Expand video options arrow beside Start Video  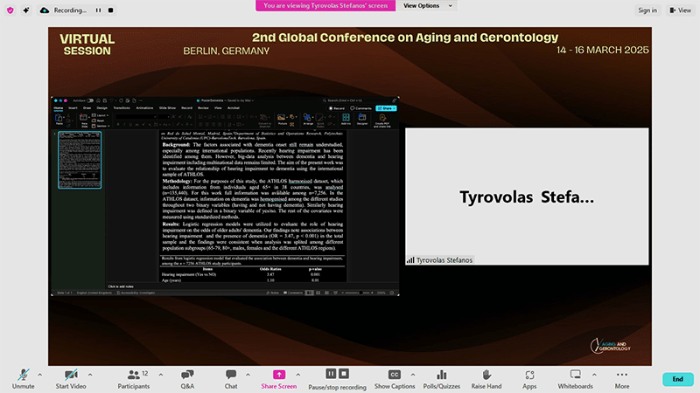point(89,373)
